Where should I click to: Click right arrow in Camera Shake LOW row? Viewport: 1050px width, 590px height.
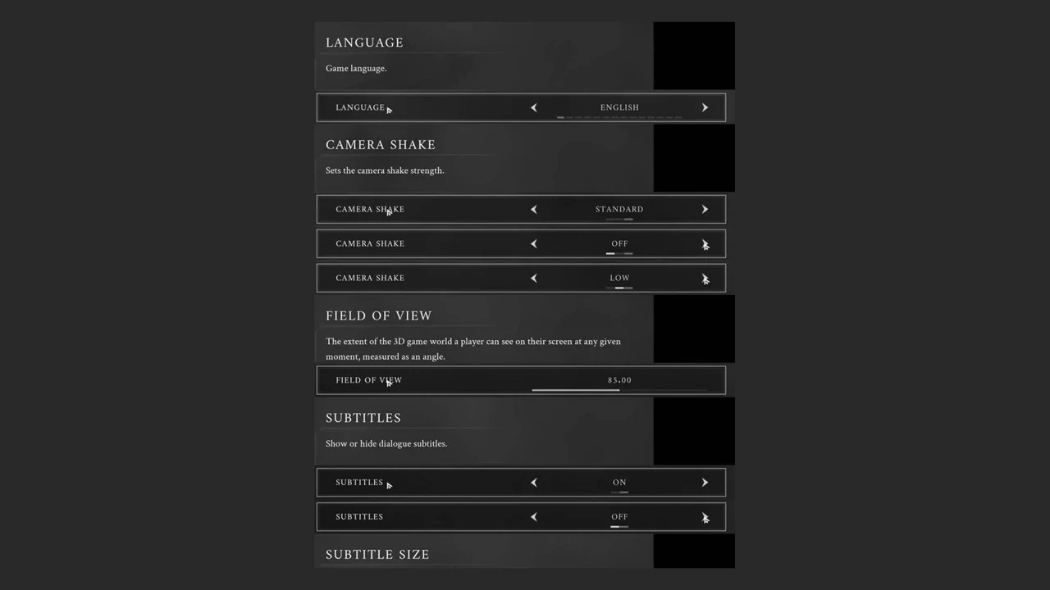pyautogui.click(x=705, y=278)
